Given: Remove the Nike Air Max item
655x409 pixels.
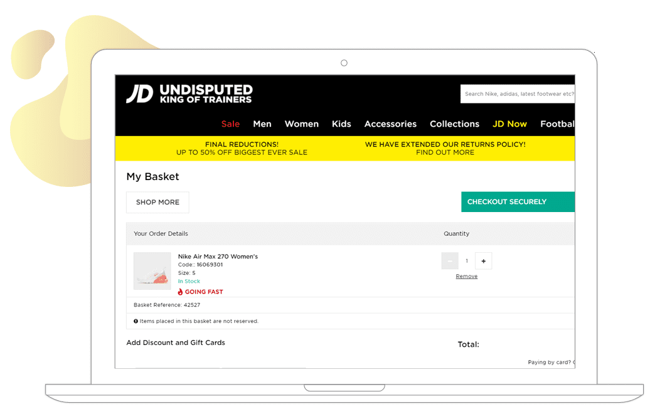Looking at the screenshot, I should pyautogui.click(x=467, y=277).
